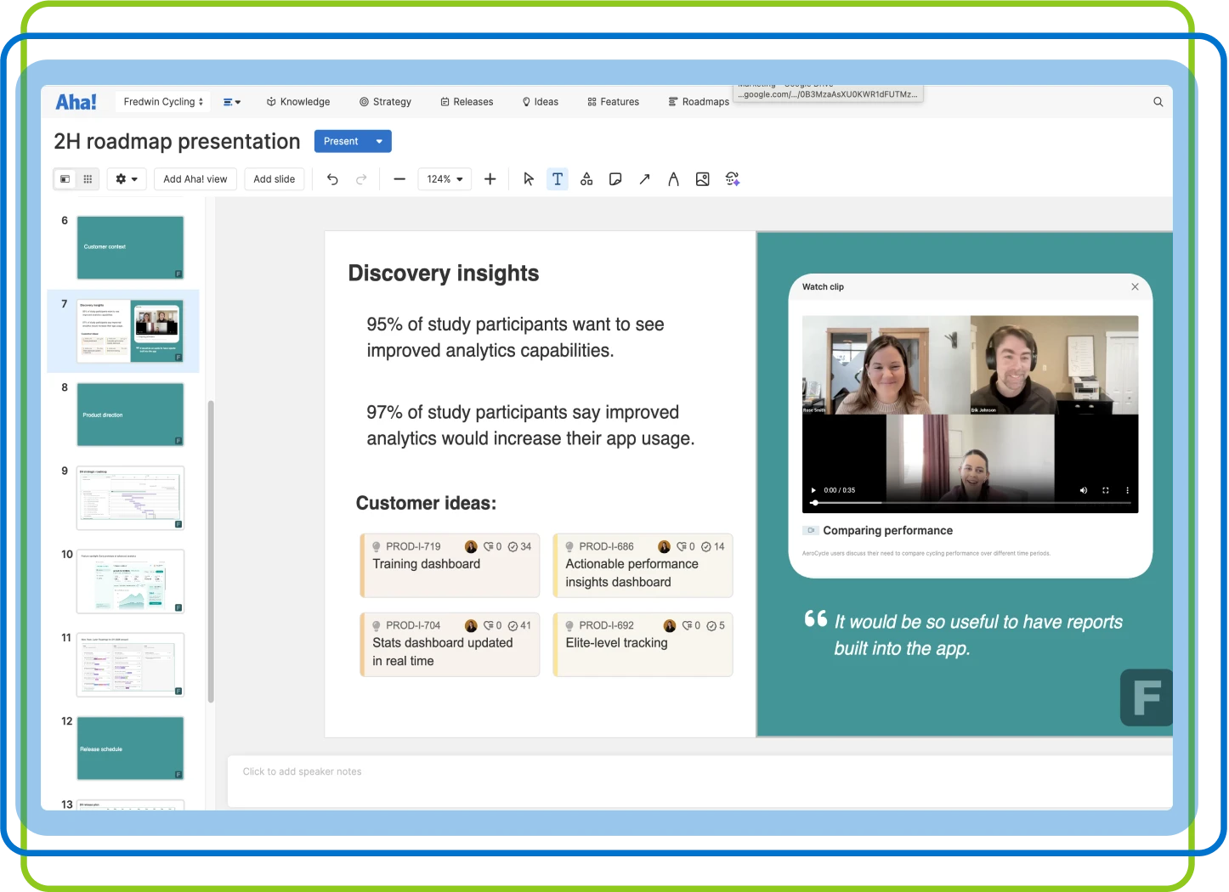Screen dimensions: 1229x892
Task: Open idea card PROD-I-692 Elite-level tracking
Action: coord(643,645)
